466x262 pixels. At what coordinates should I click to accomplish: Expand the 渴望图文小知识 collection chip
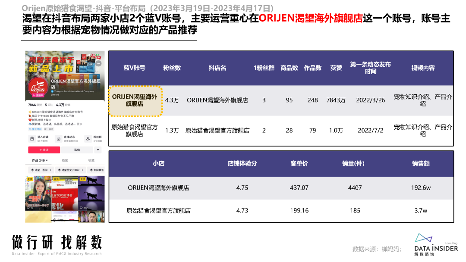pos(70,170)
